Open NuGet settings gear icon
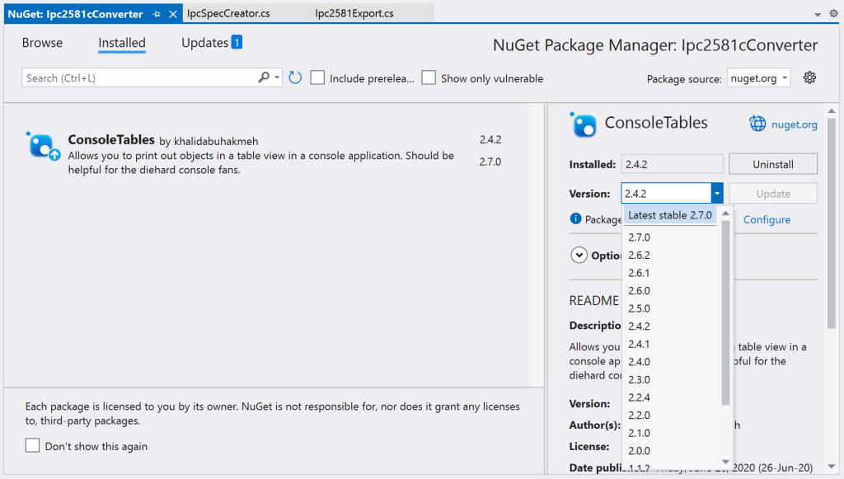844x479 pixels. coord(809,77)
